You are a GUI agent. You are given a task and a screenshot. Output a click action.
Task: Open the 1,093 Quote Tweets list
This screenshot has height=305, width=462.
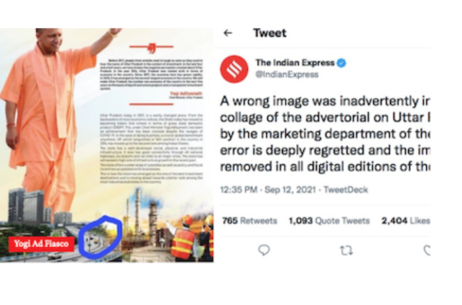(x=329, y=221)
